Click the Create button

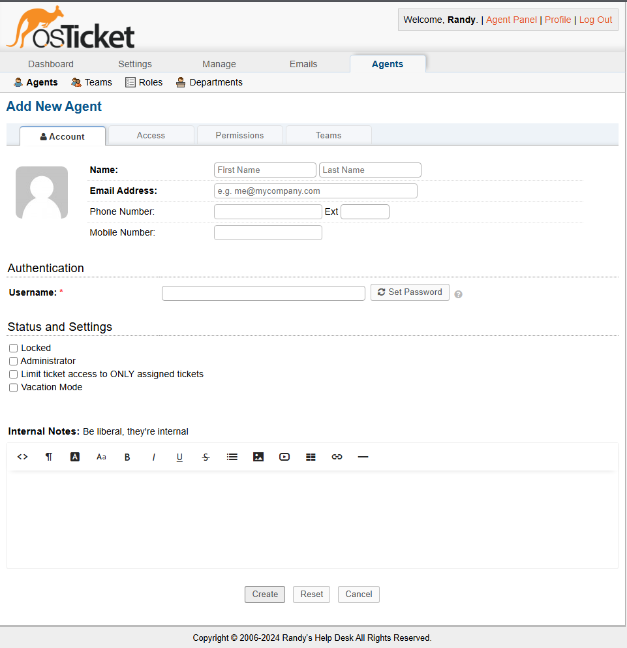265,594
